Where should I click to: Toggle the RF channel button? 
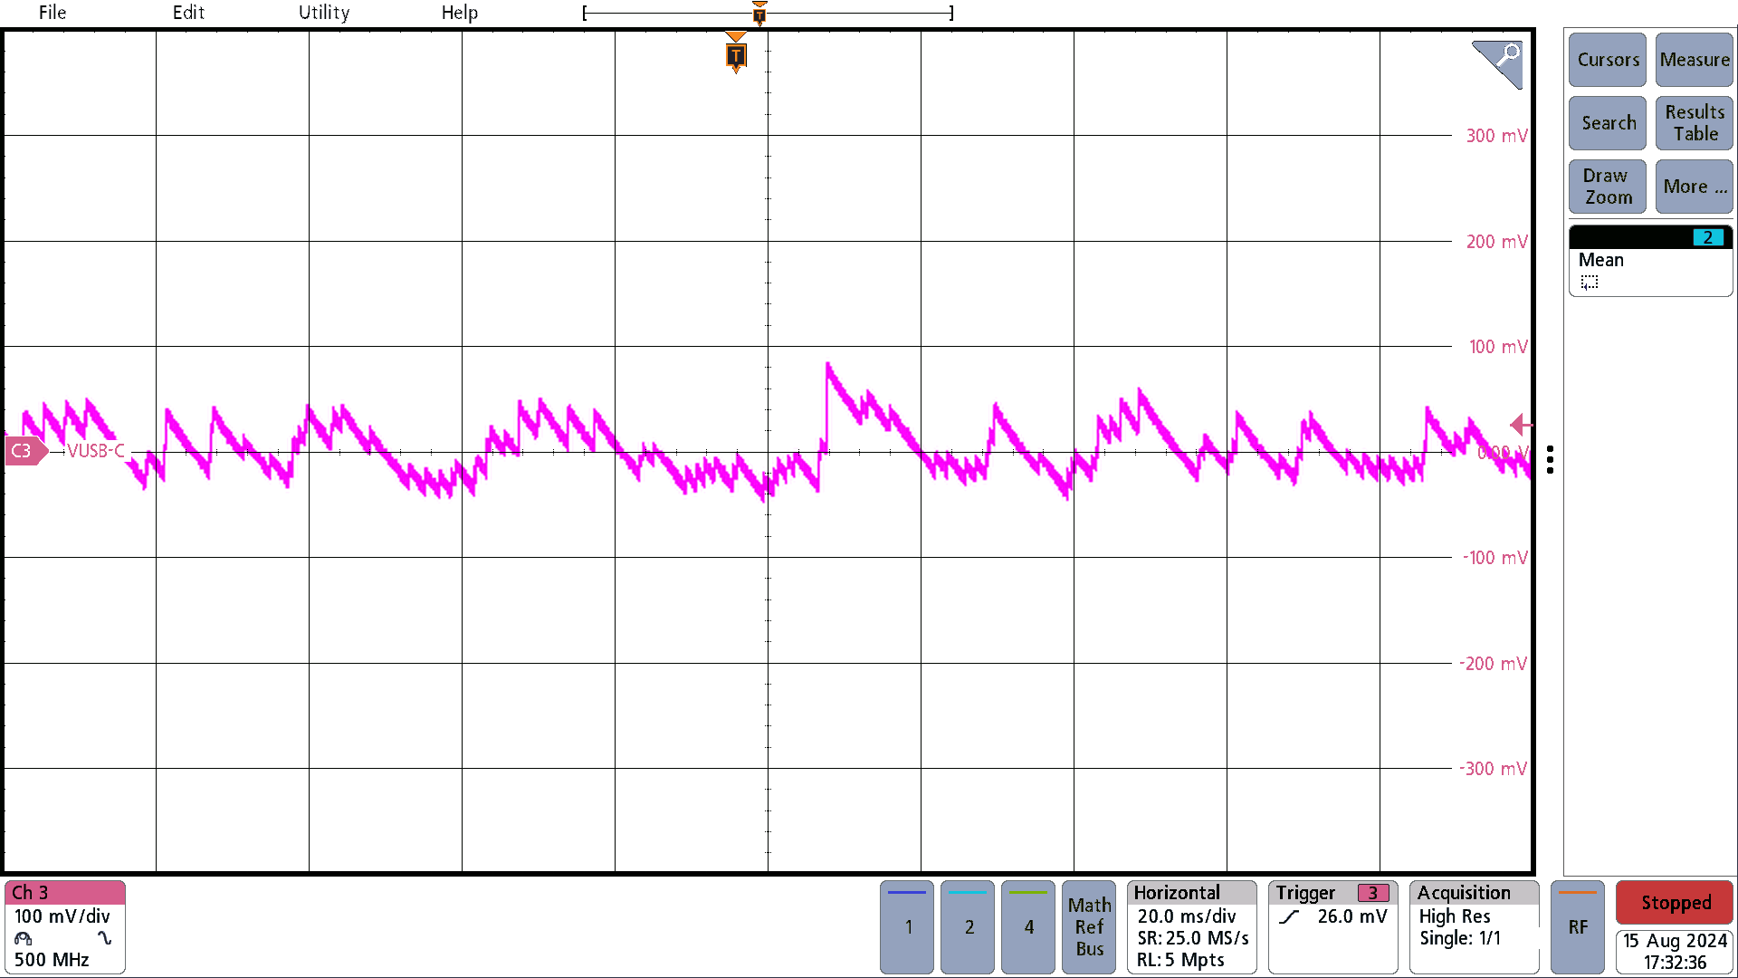1578,926
